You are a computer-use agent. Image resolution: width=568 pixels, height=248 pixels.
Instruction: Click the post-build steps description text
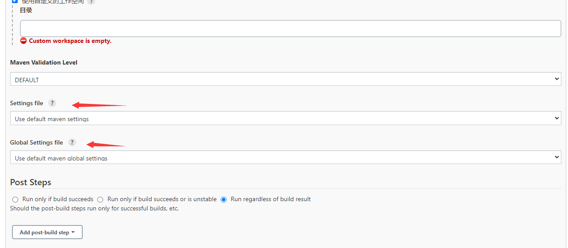click(94, 208)
